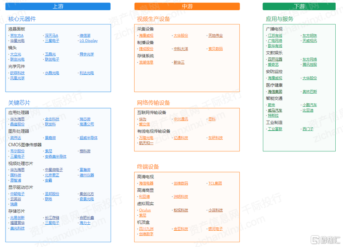Open the 韦尔股份 link
Screen dimensions: 343x247
pos(17,151)
